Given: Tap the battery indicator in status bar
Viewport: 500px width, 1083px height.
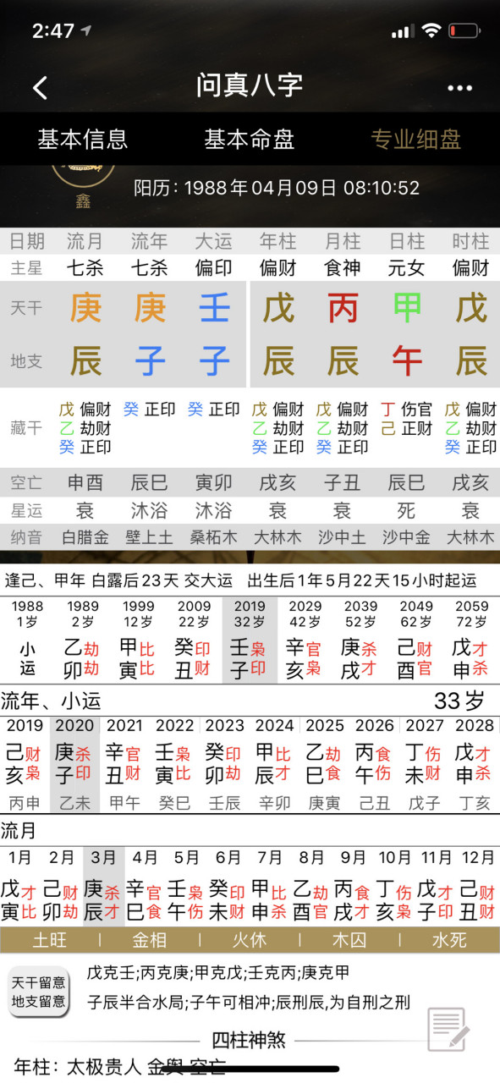Looking at the screenshot, I should pyautogui.click(x=464, y=31).
